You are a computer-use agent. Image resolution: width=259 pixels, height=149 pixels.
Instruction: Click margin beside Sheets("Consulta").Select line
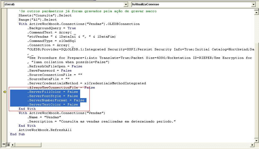tap(4, 15)
